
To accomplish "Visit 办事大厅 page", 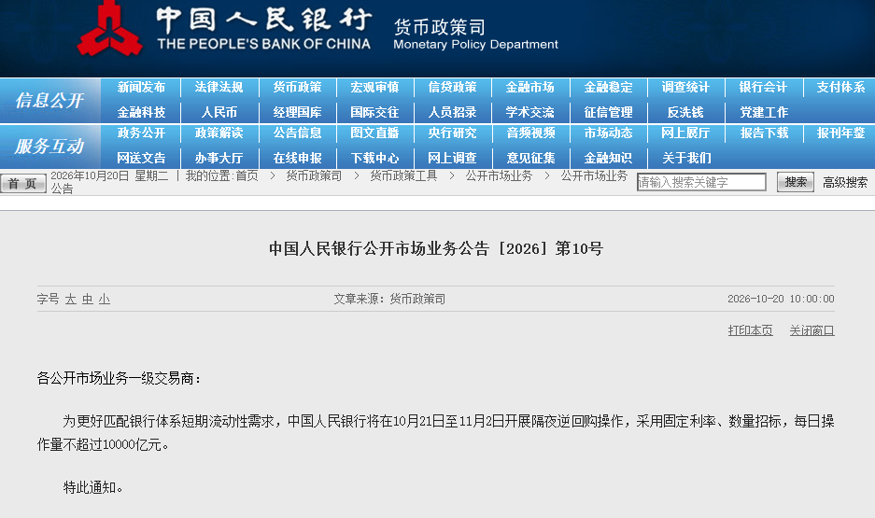I will coord(219,158).
